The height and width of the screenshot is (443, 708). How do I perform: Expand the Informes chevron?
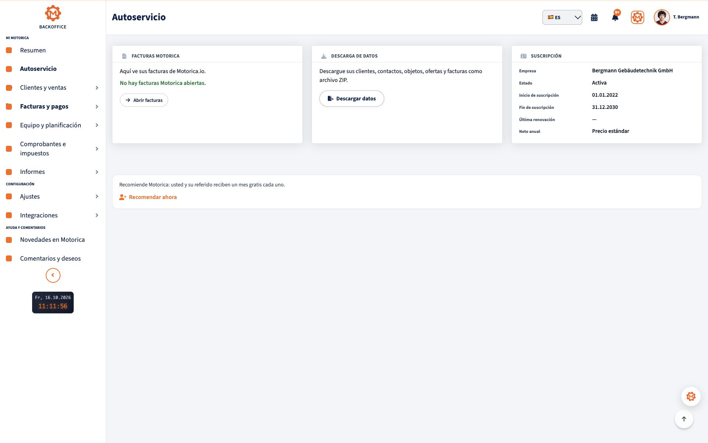point(97,172)
